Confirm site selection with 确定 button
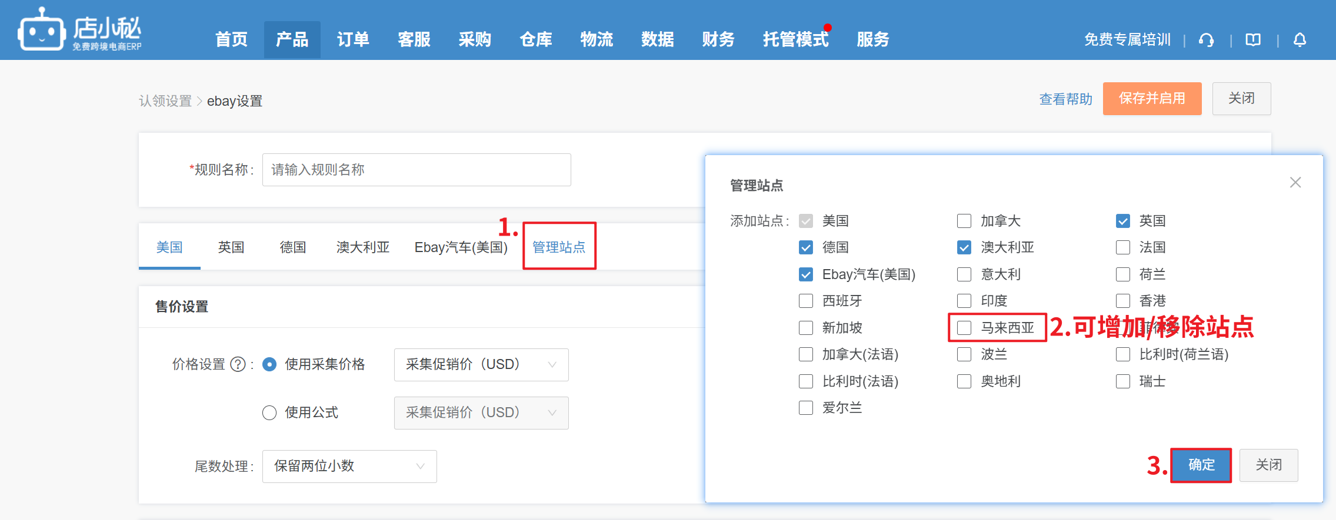 pyautogui.click(x=1201, y=465)
